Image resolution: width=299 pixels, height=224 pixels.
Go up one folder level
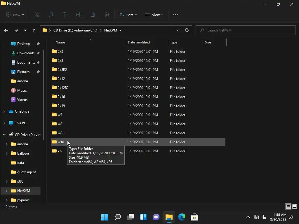(x=34, y=30)
